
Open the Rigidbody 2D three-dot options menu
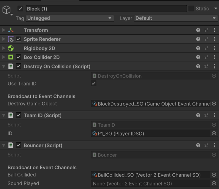point(214,48)
